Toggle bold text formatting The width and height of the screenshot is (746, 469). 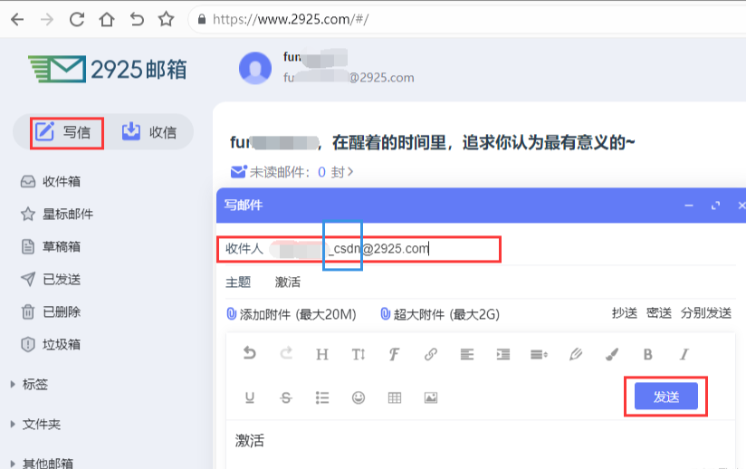pyautogui.click(x=647, y=354)
